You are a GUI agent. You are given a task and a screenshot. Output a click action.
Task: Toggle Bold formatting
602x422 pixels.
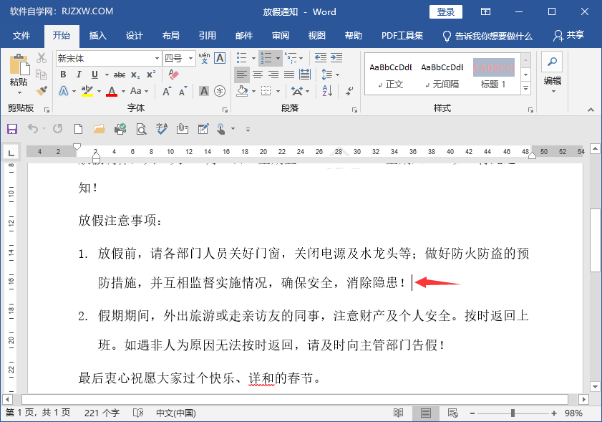(x=63, y=75)
